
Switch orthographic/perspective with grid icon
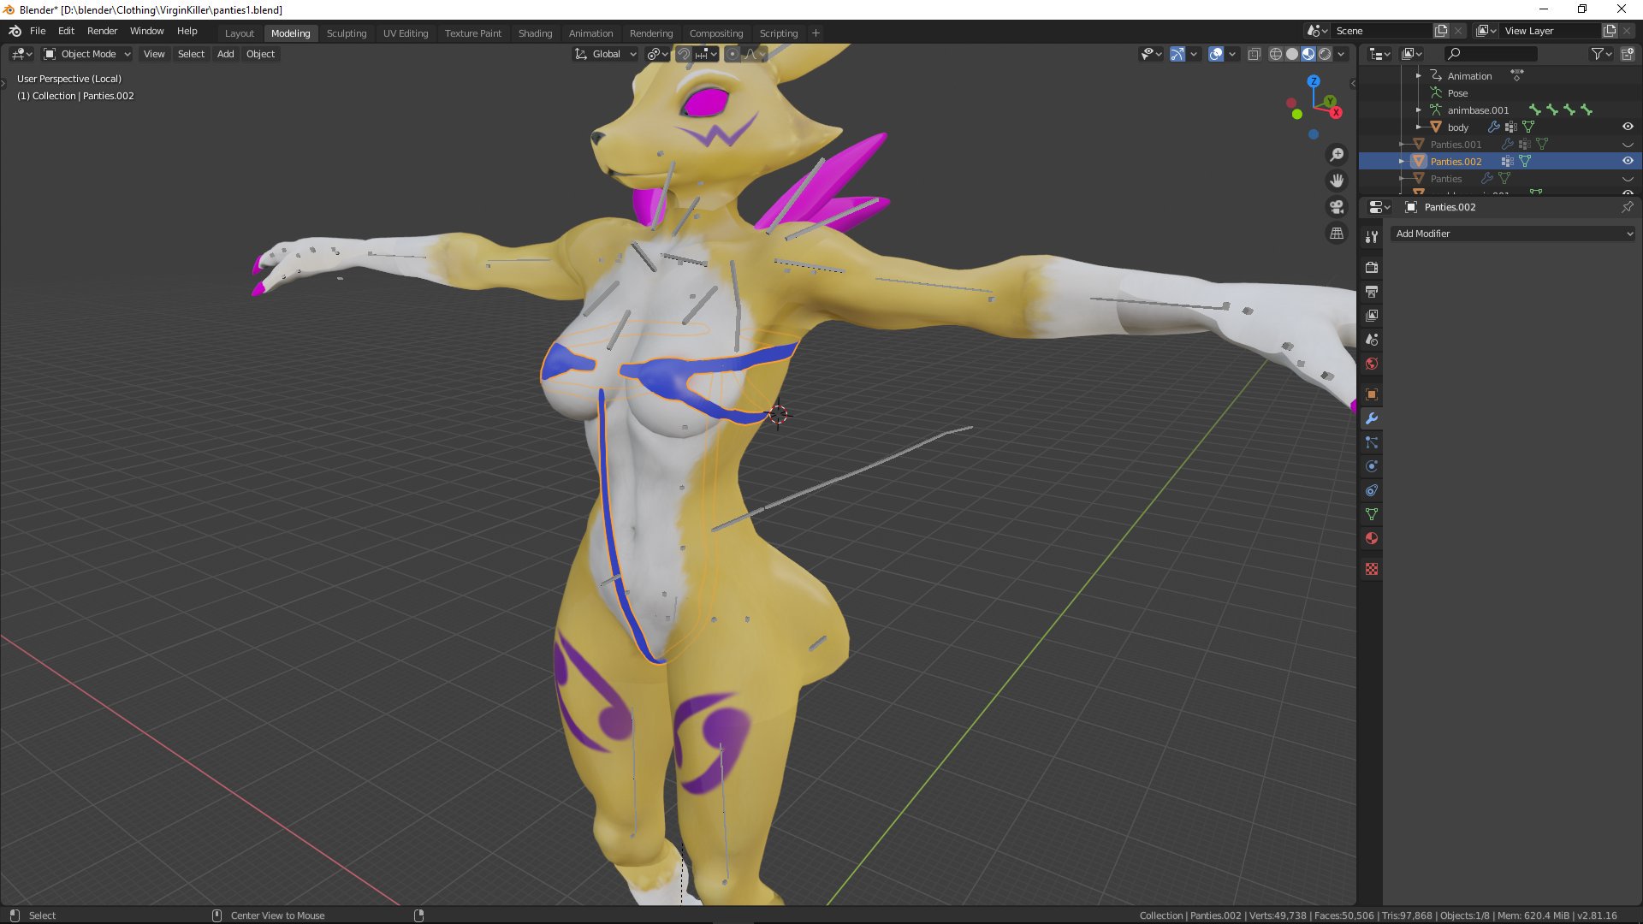1336,233
